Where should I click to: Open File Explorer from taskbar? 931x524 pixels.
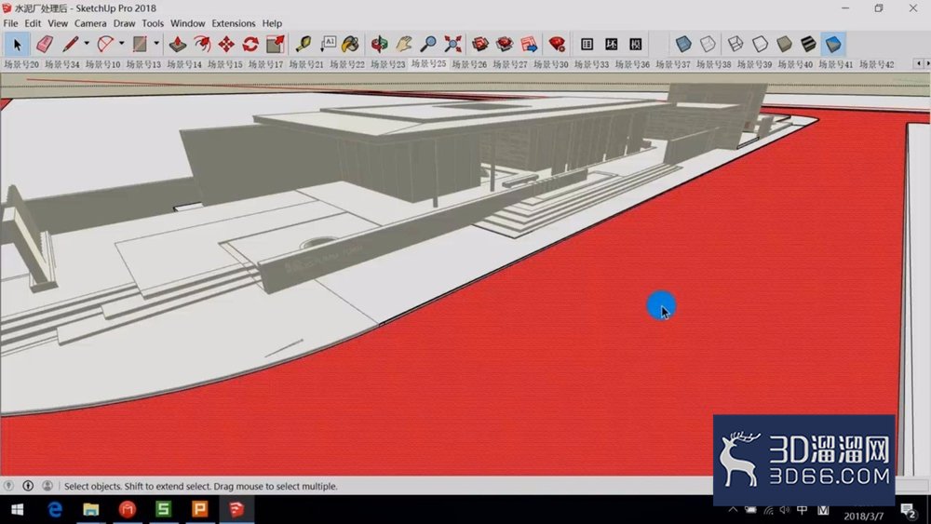(91, 509)
